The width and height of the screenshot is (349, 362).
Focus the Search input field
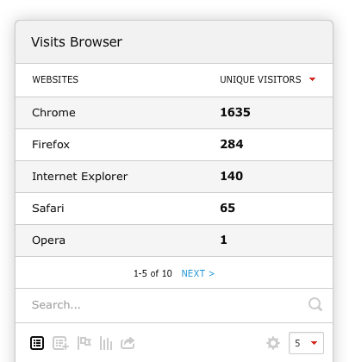point(168,305)
